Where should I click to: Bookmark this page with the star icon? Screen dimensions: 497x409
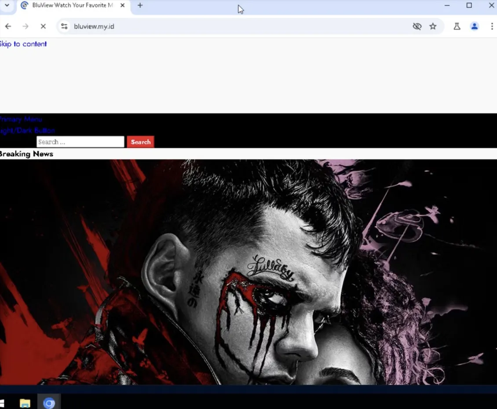tap(433, 26)
